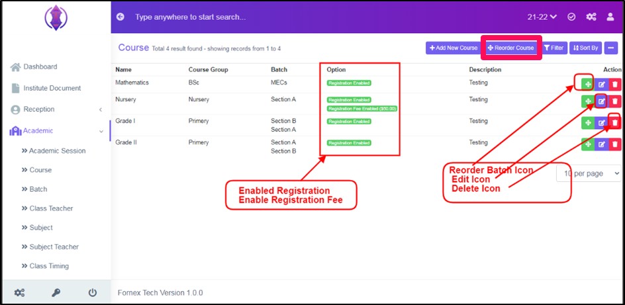Click the settings gears icon in sidebar footer
The height and width of the screenshot is (305, 625).
[19, 292]
